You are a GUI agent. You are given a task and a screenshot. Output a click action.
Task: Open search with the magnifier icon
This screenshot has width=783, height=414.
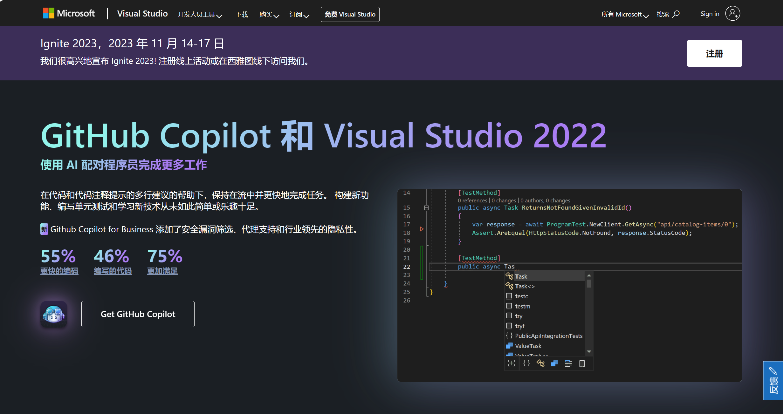click(x=676, y=14)
